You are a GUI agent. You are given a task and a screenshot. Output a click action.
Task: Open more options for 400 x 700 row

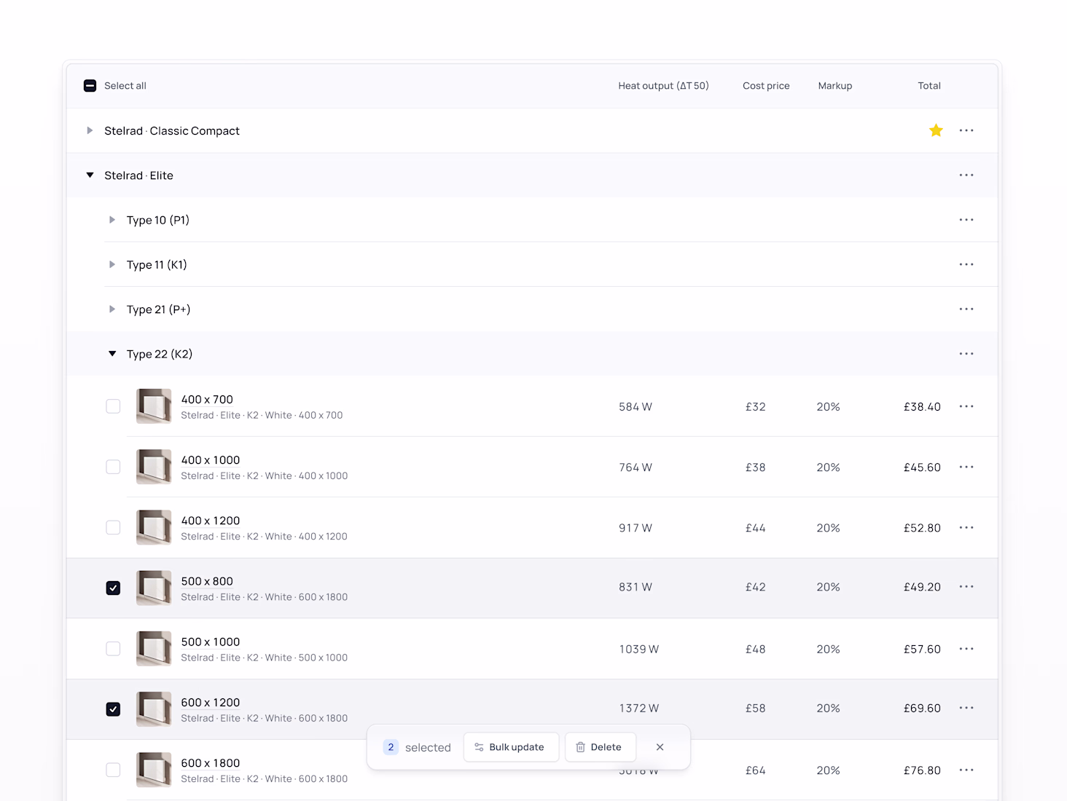(x=966, y=406)
